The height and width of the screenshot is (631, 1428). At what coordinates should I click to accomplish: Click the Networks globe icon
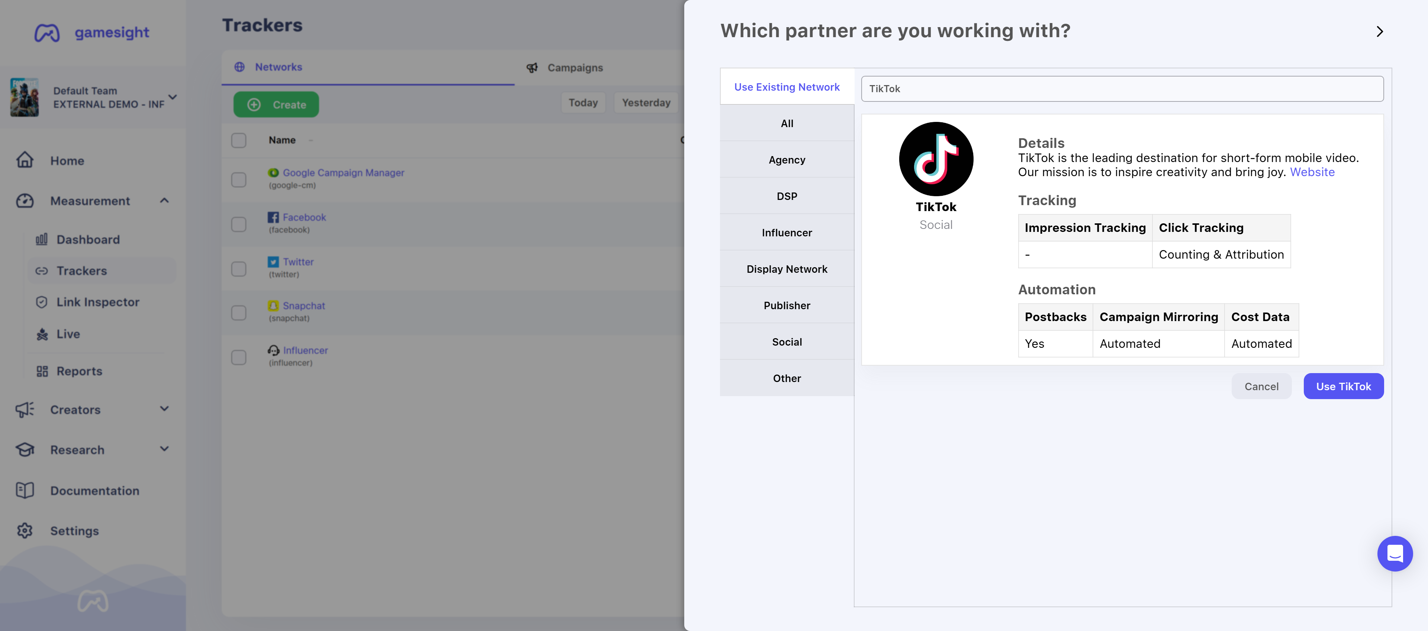239,67
